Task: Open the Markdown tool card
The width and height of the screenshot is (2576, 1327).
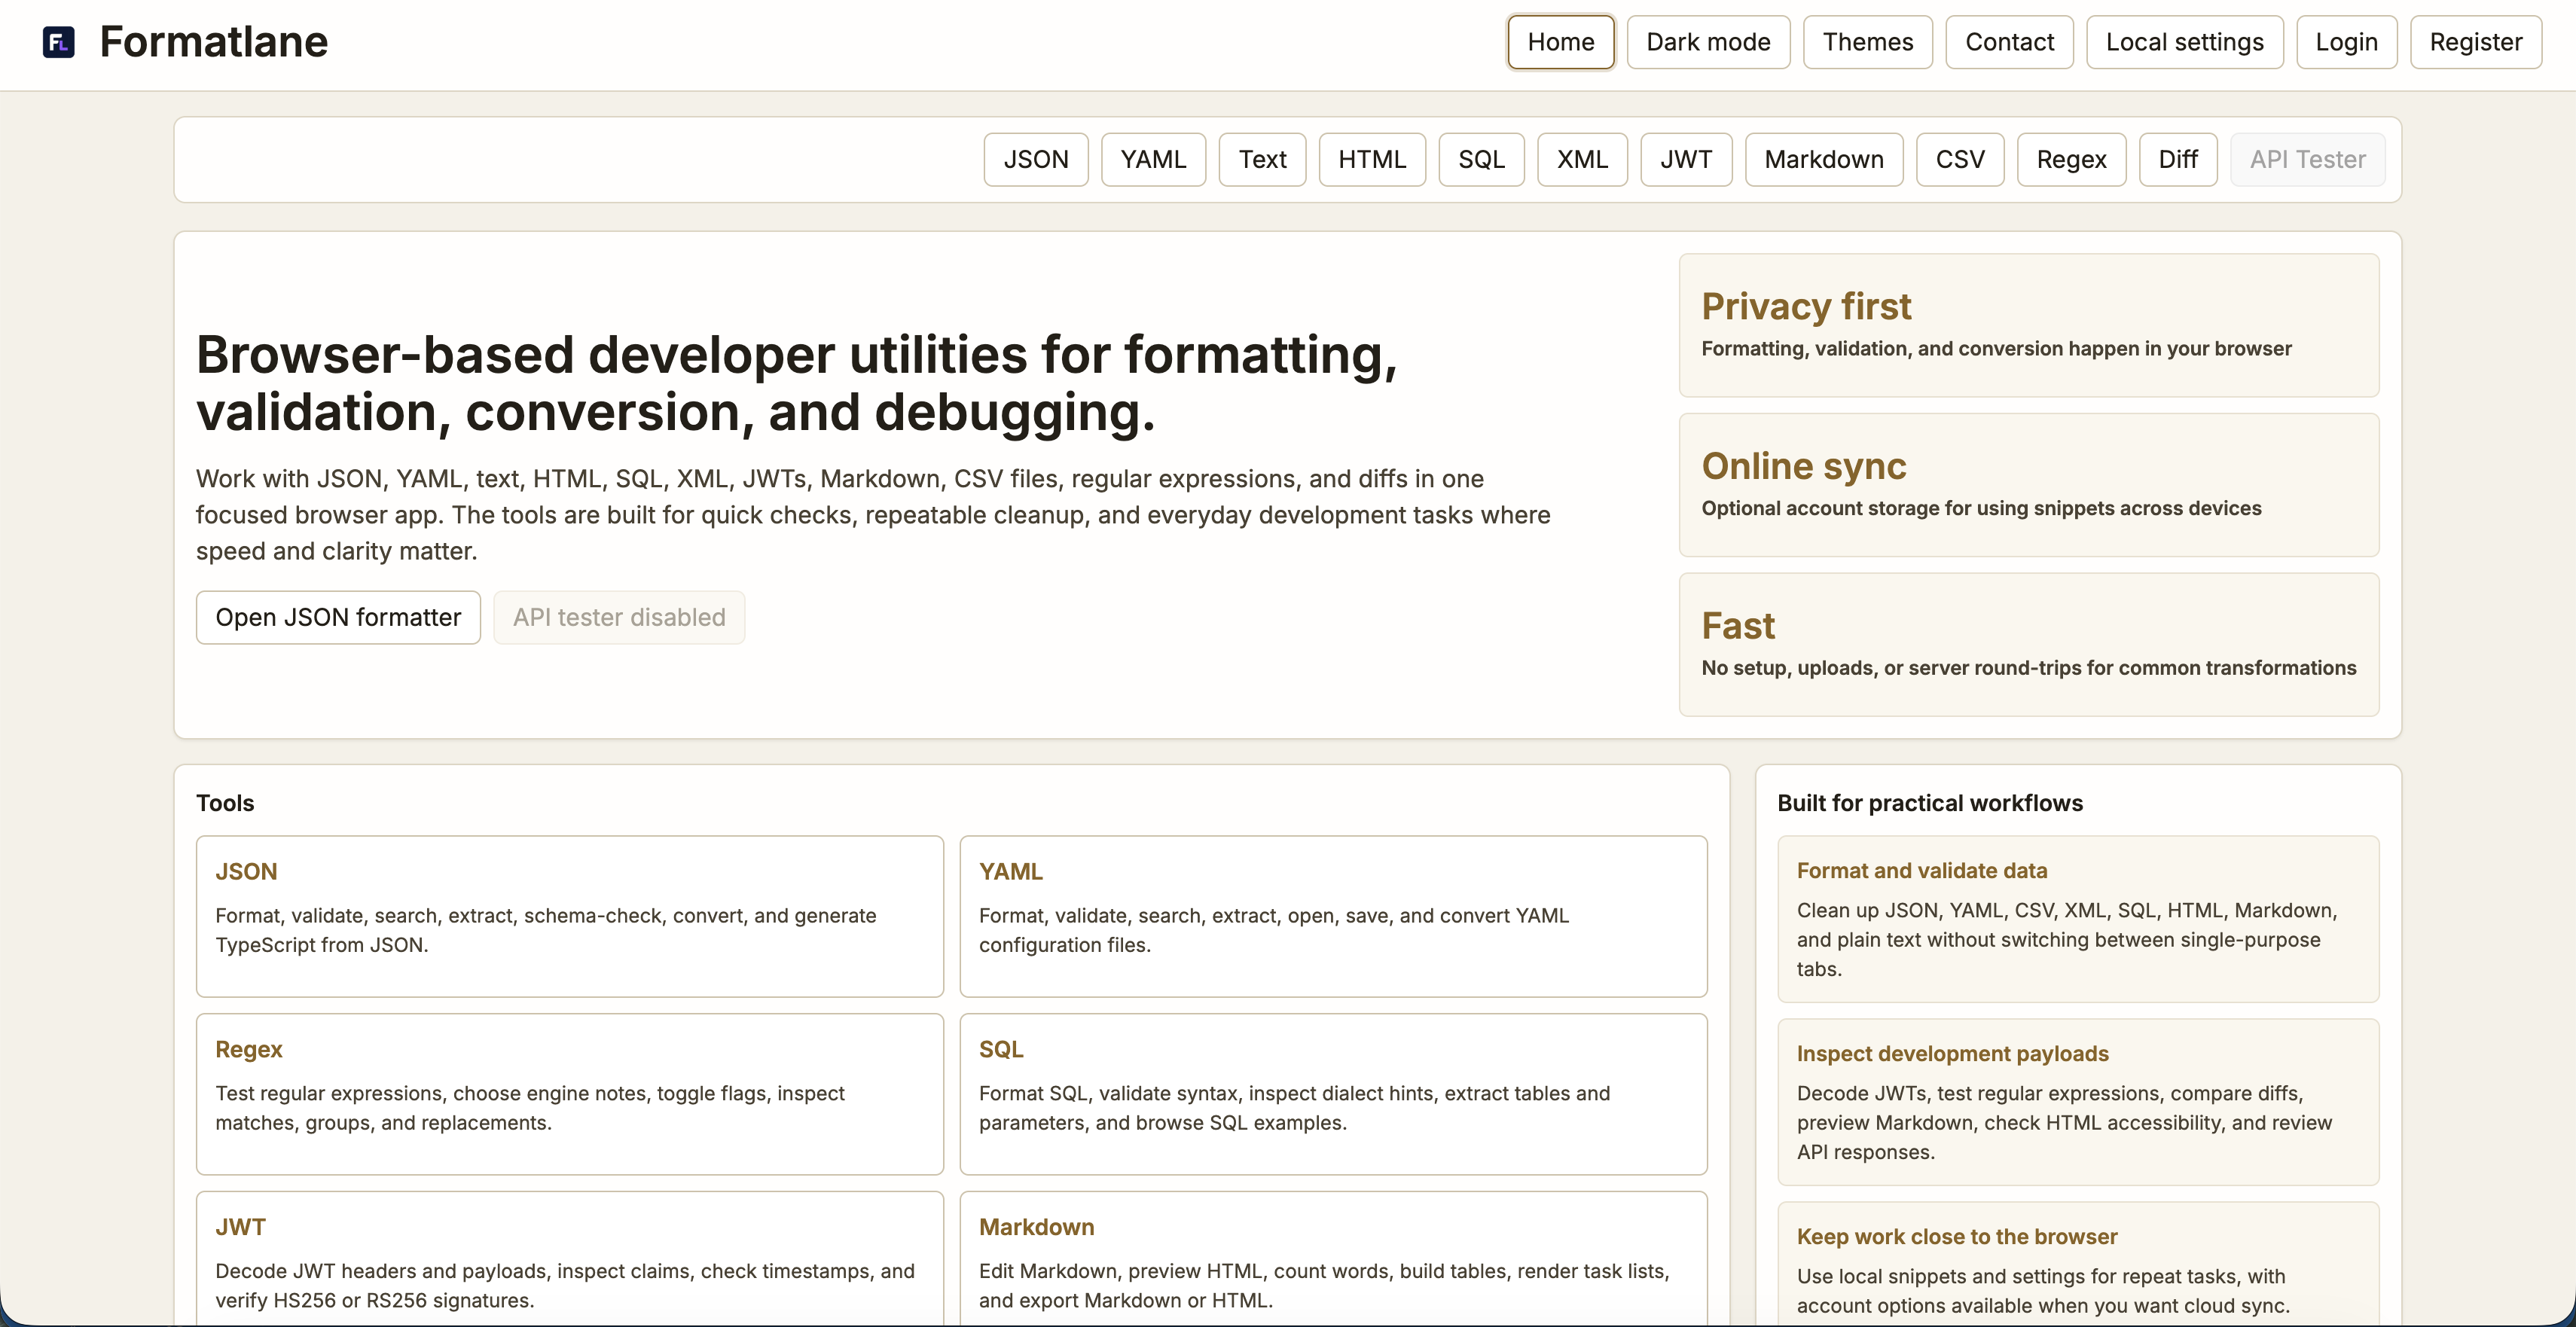Action: pos(1333,1260)
